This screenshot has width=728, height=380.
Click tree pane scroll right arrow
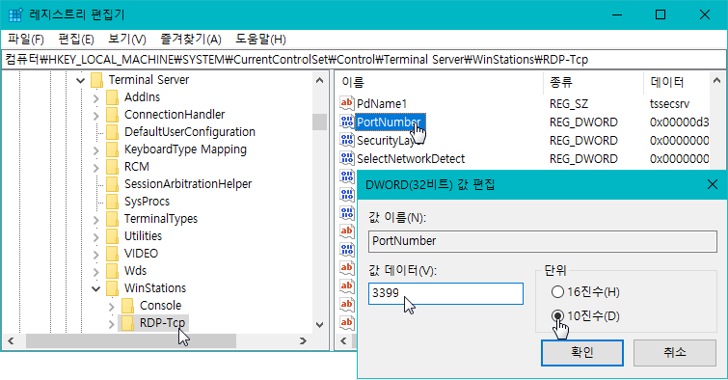tap(303, 341)
